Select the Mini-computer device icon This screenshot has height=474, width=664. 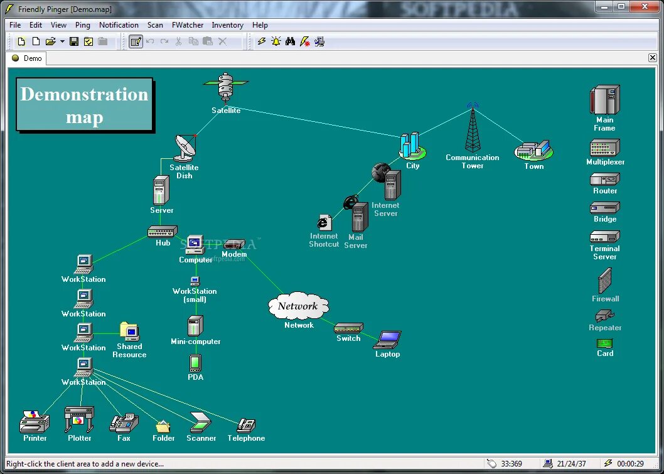195,326
